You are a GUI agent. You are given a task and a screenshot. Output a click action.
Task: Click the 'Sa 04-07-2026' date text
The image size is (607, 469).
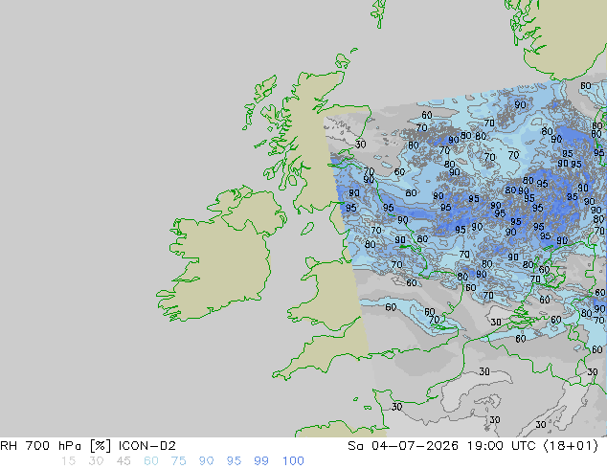point(403,446)
